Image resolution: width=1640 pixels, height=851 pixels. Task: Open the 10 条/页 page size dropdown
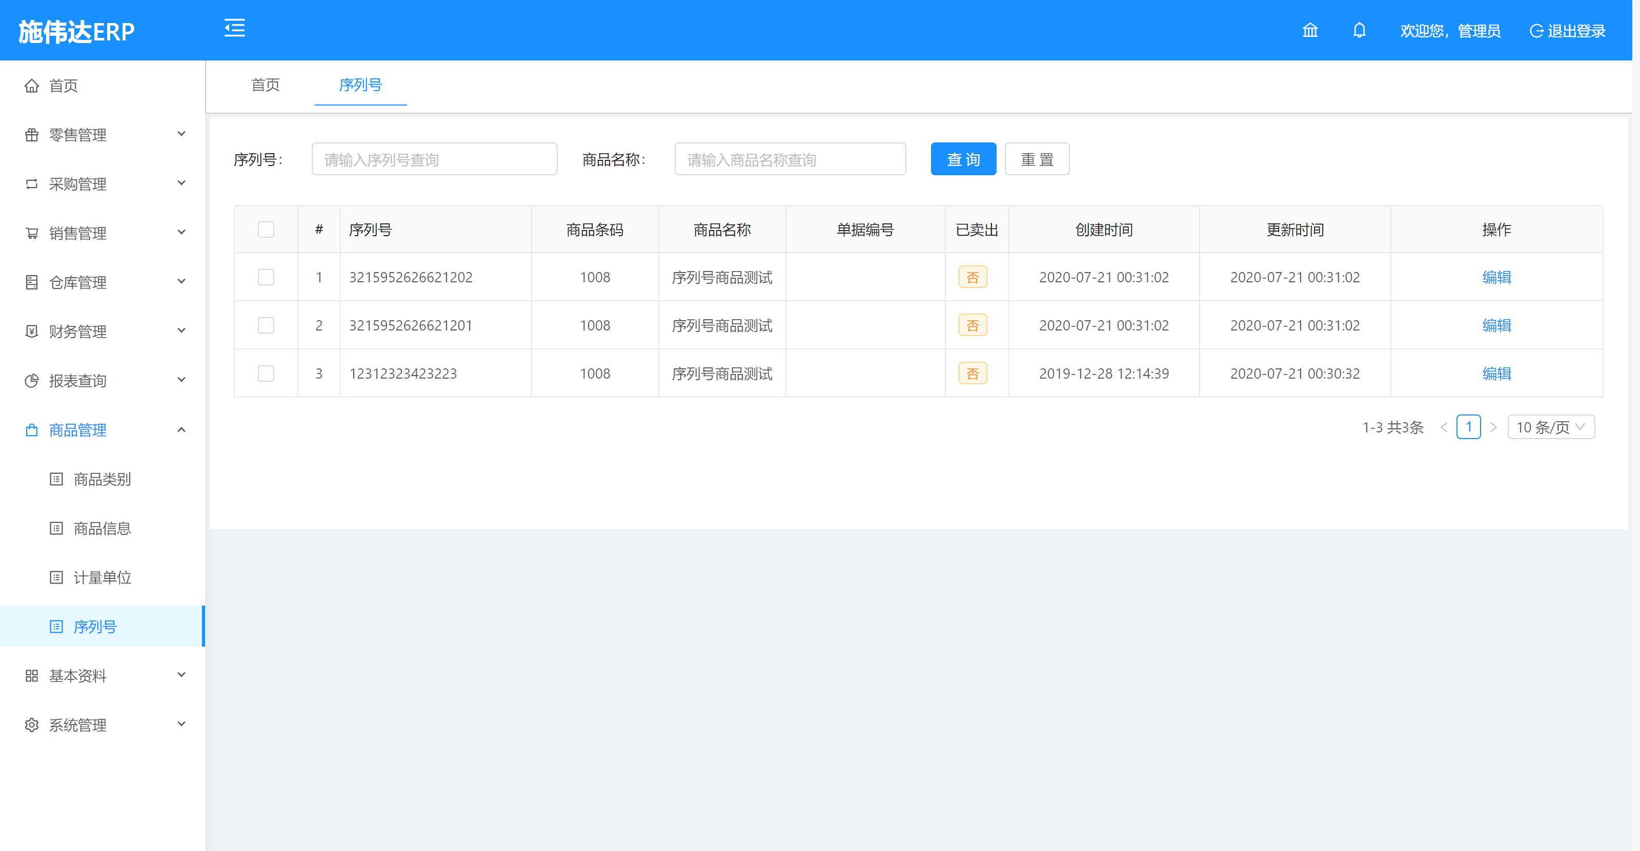(1550, 427)
